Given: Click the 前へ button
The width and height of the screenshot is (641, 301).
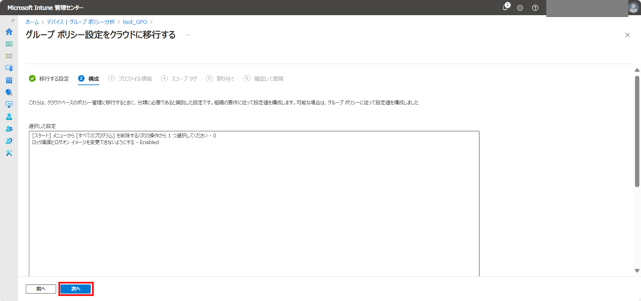Looking at the screenshot, I should coord(41,289).
